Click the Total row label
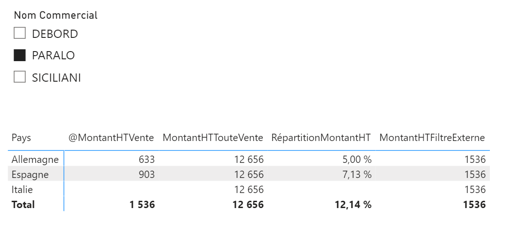The width and height of the screenshot is (521, 240). click(x=23, y=204)
